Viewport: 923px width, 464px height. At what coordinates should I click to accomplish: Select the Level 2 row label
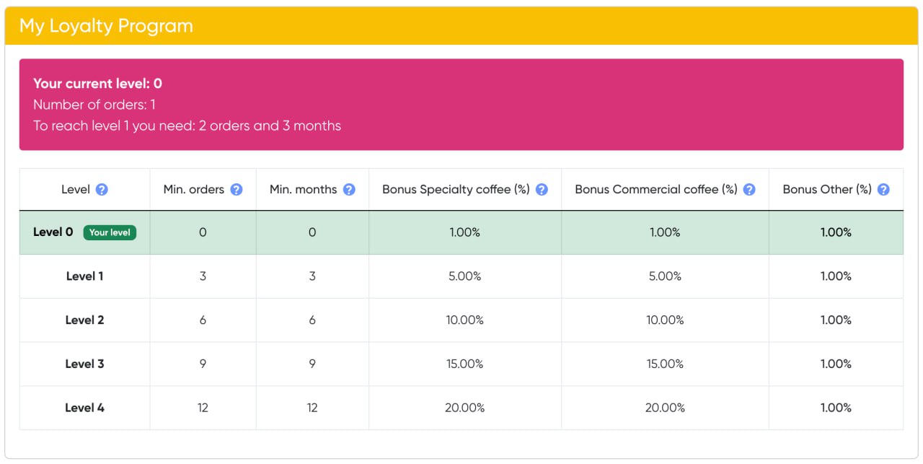click(84, 320)
